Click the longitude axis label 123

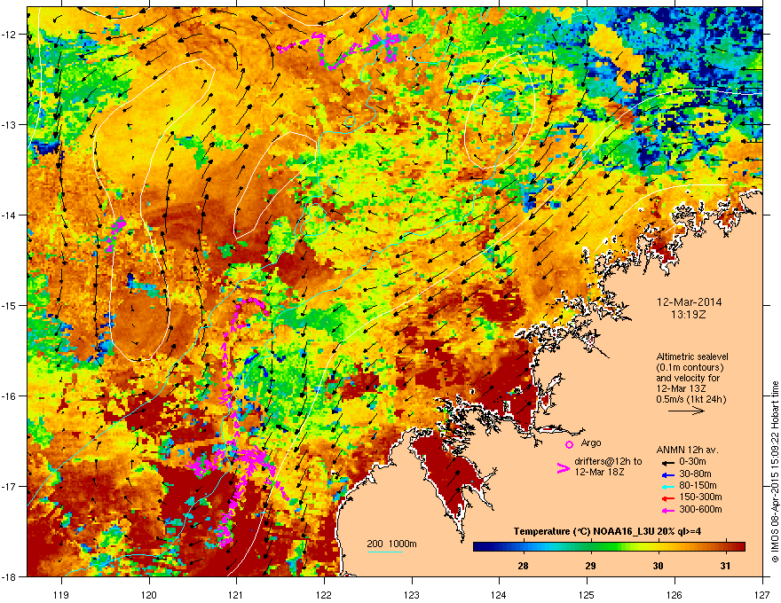point(412,594)
